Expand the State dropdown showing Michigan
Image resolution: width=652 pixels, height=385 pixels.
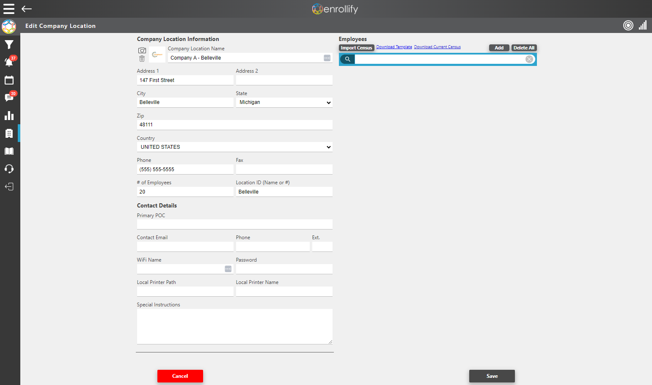[284, 102]
